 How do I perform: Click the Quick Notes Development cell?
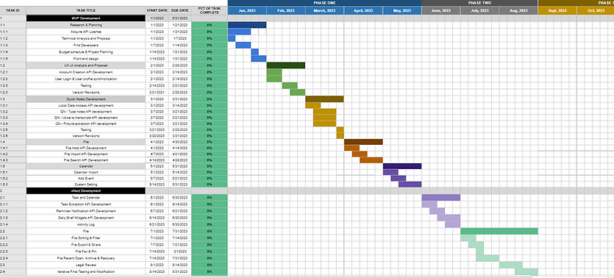(x=86, y=99)
